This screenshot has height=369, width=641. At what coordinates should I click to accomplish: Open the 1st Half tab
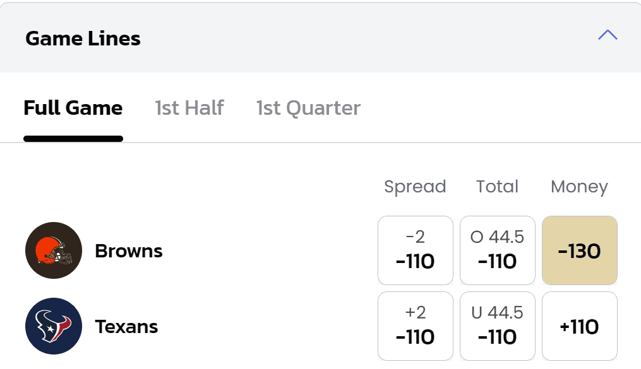pos(189,108)
